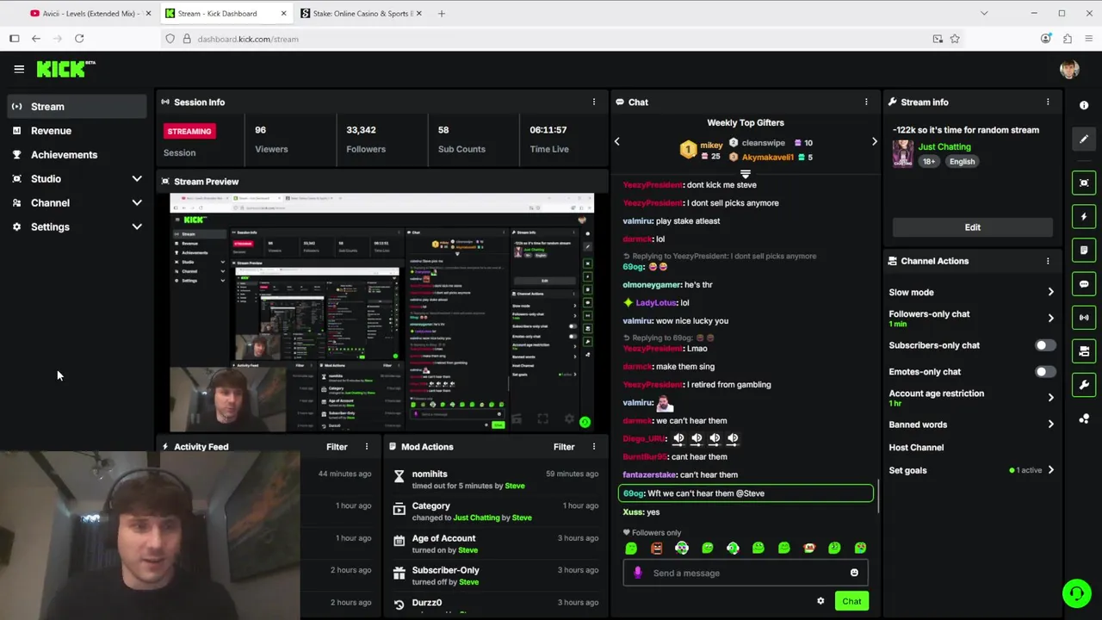The width and height of the screenshot is (1102, 620).
Task: Open Chat panel three-dot menu
Action: point(866,102)
